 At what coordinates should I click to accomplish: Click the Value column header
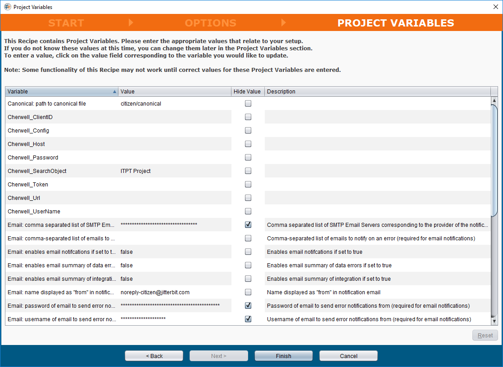click(175, 92)
